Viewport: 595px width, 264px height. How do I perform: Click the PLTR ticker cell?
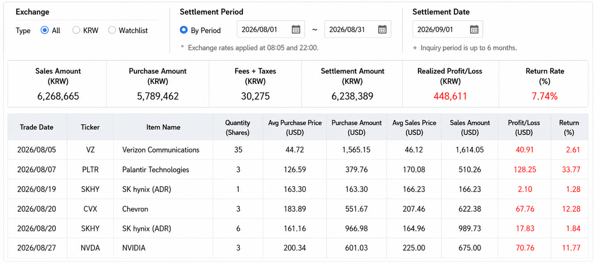pyautogui.click(x=90, y=169)
